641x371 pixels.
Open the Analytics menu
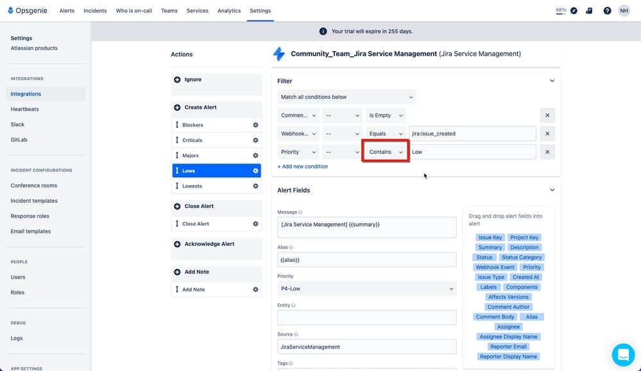tap(229, 11)
